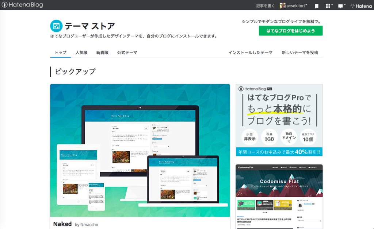This screenshot has height=229, width=374.
Task: Click the Hatena logo in header
Action: click(x=361, y=6)
